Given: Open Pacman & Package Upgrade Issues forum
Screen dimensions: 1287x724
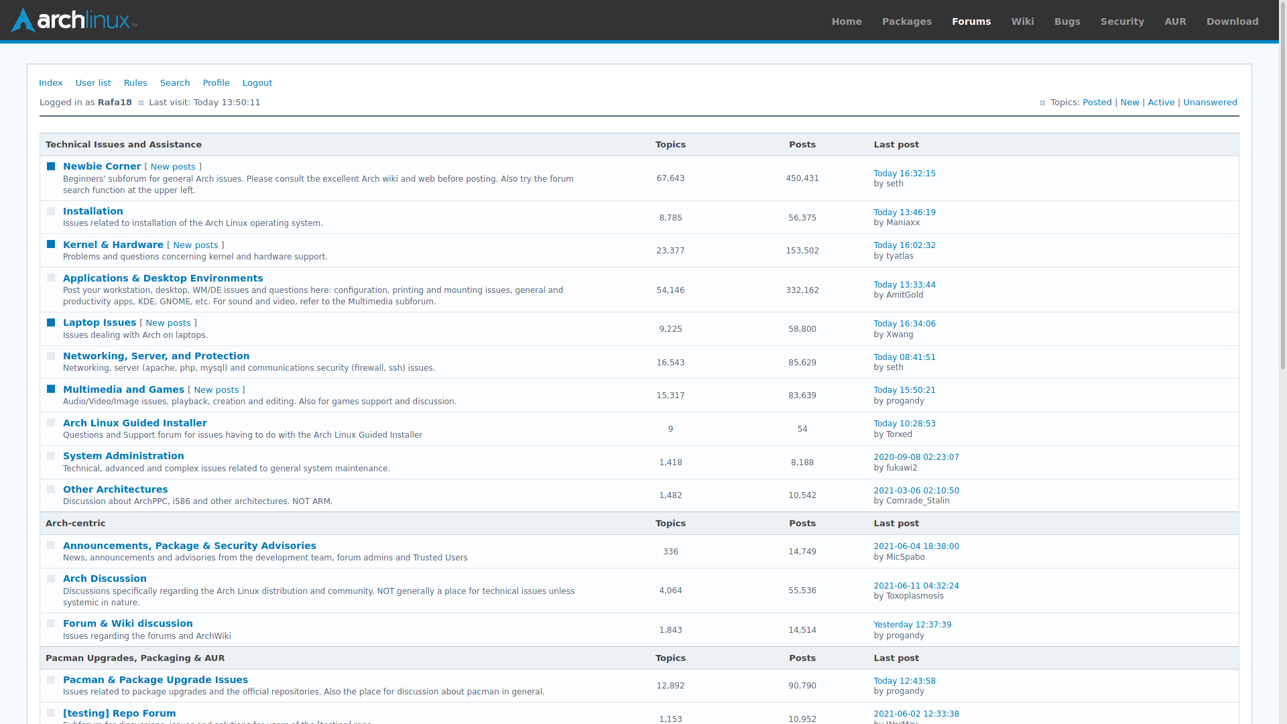Looking at the screenshot, I should (x=156, y=680).
